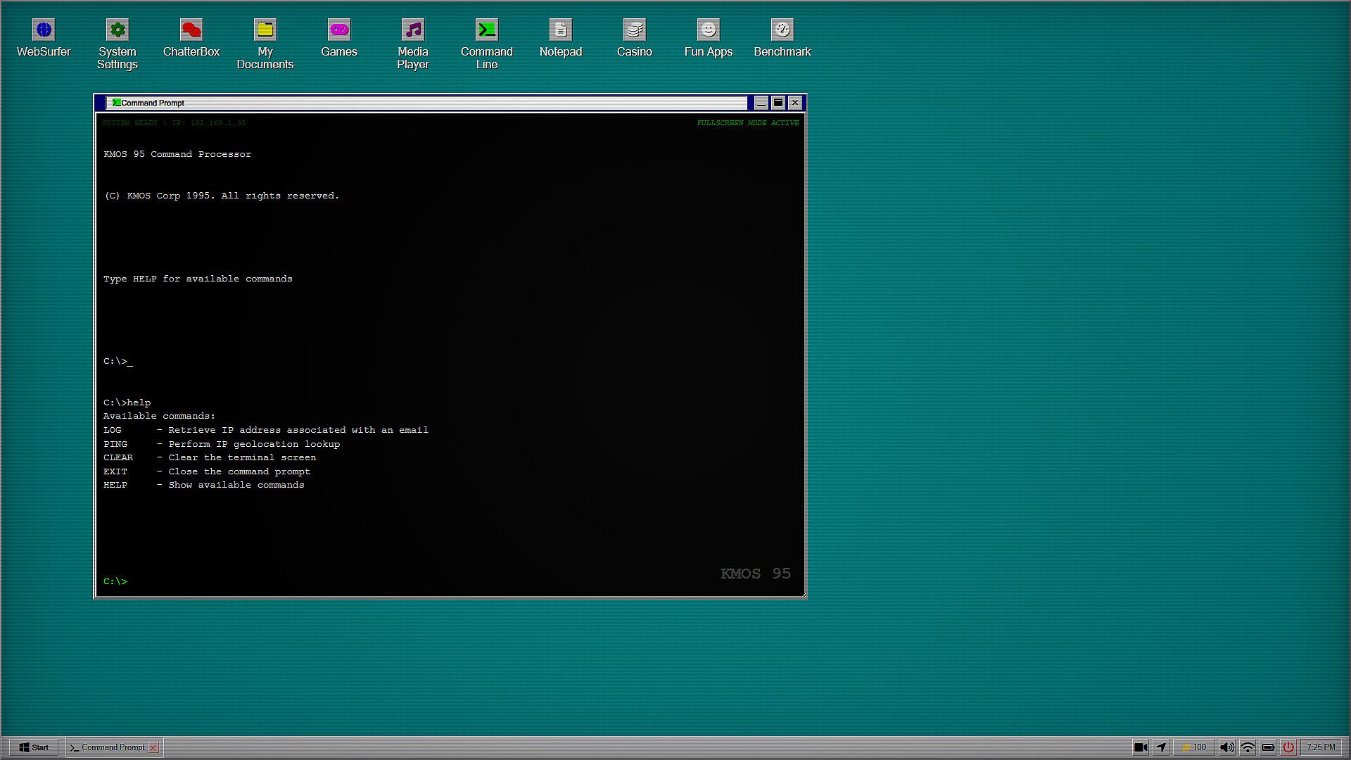Open the Notepad desktop icon

(x=561, y=30)
